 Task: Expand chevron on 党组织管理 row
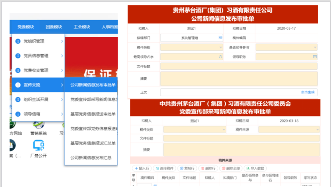(62, 41)
